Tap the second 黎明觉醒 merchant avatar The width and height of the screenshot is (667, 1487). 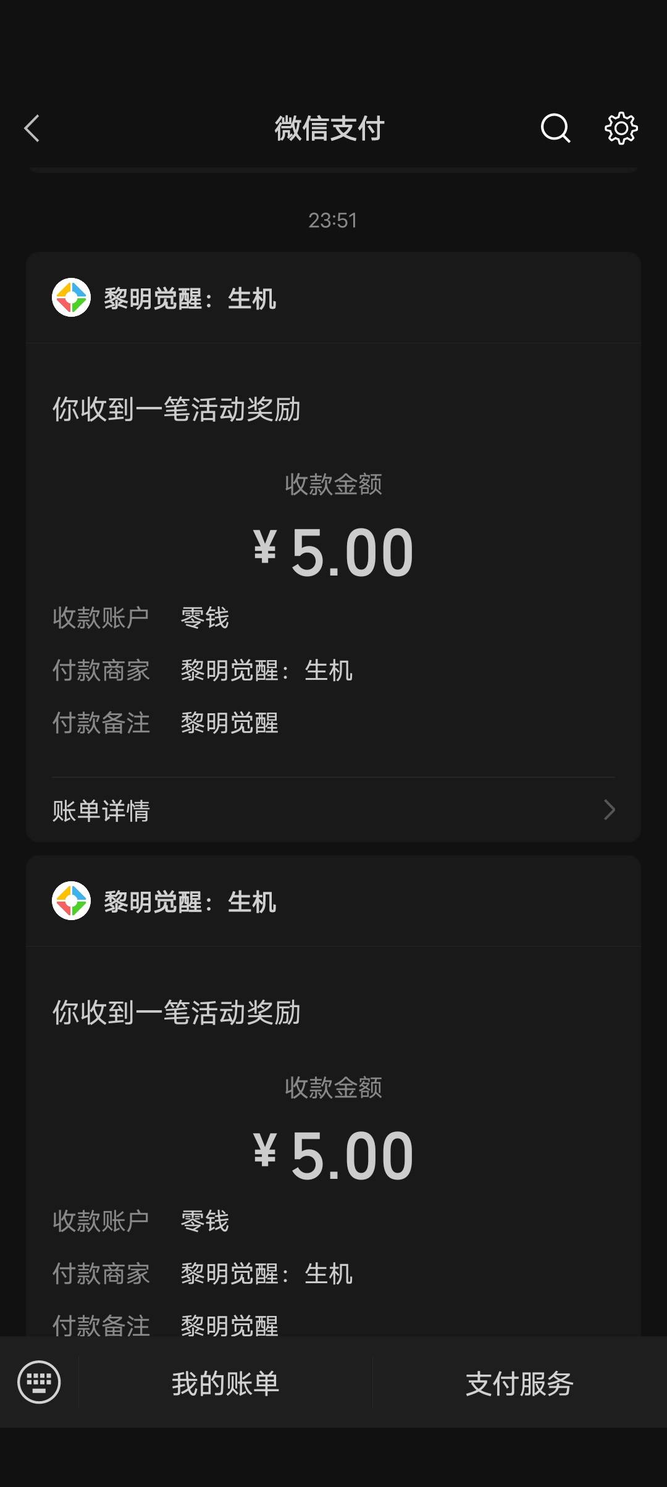[72, 901]
